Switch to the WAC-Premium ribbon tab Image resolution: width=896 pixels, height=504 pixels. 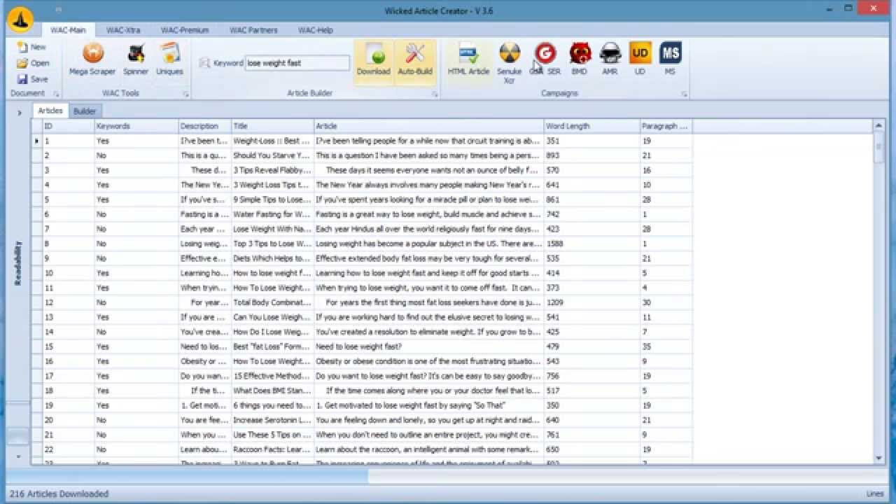click(185, 30)
